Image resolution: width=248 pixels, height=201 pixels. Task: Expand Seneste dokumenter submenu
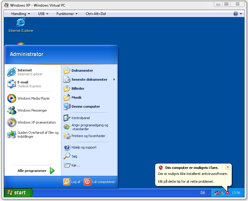(89, 79)
